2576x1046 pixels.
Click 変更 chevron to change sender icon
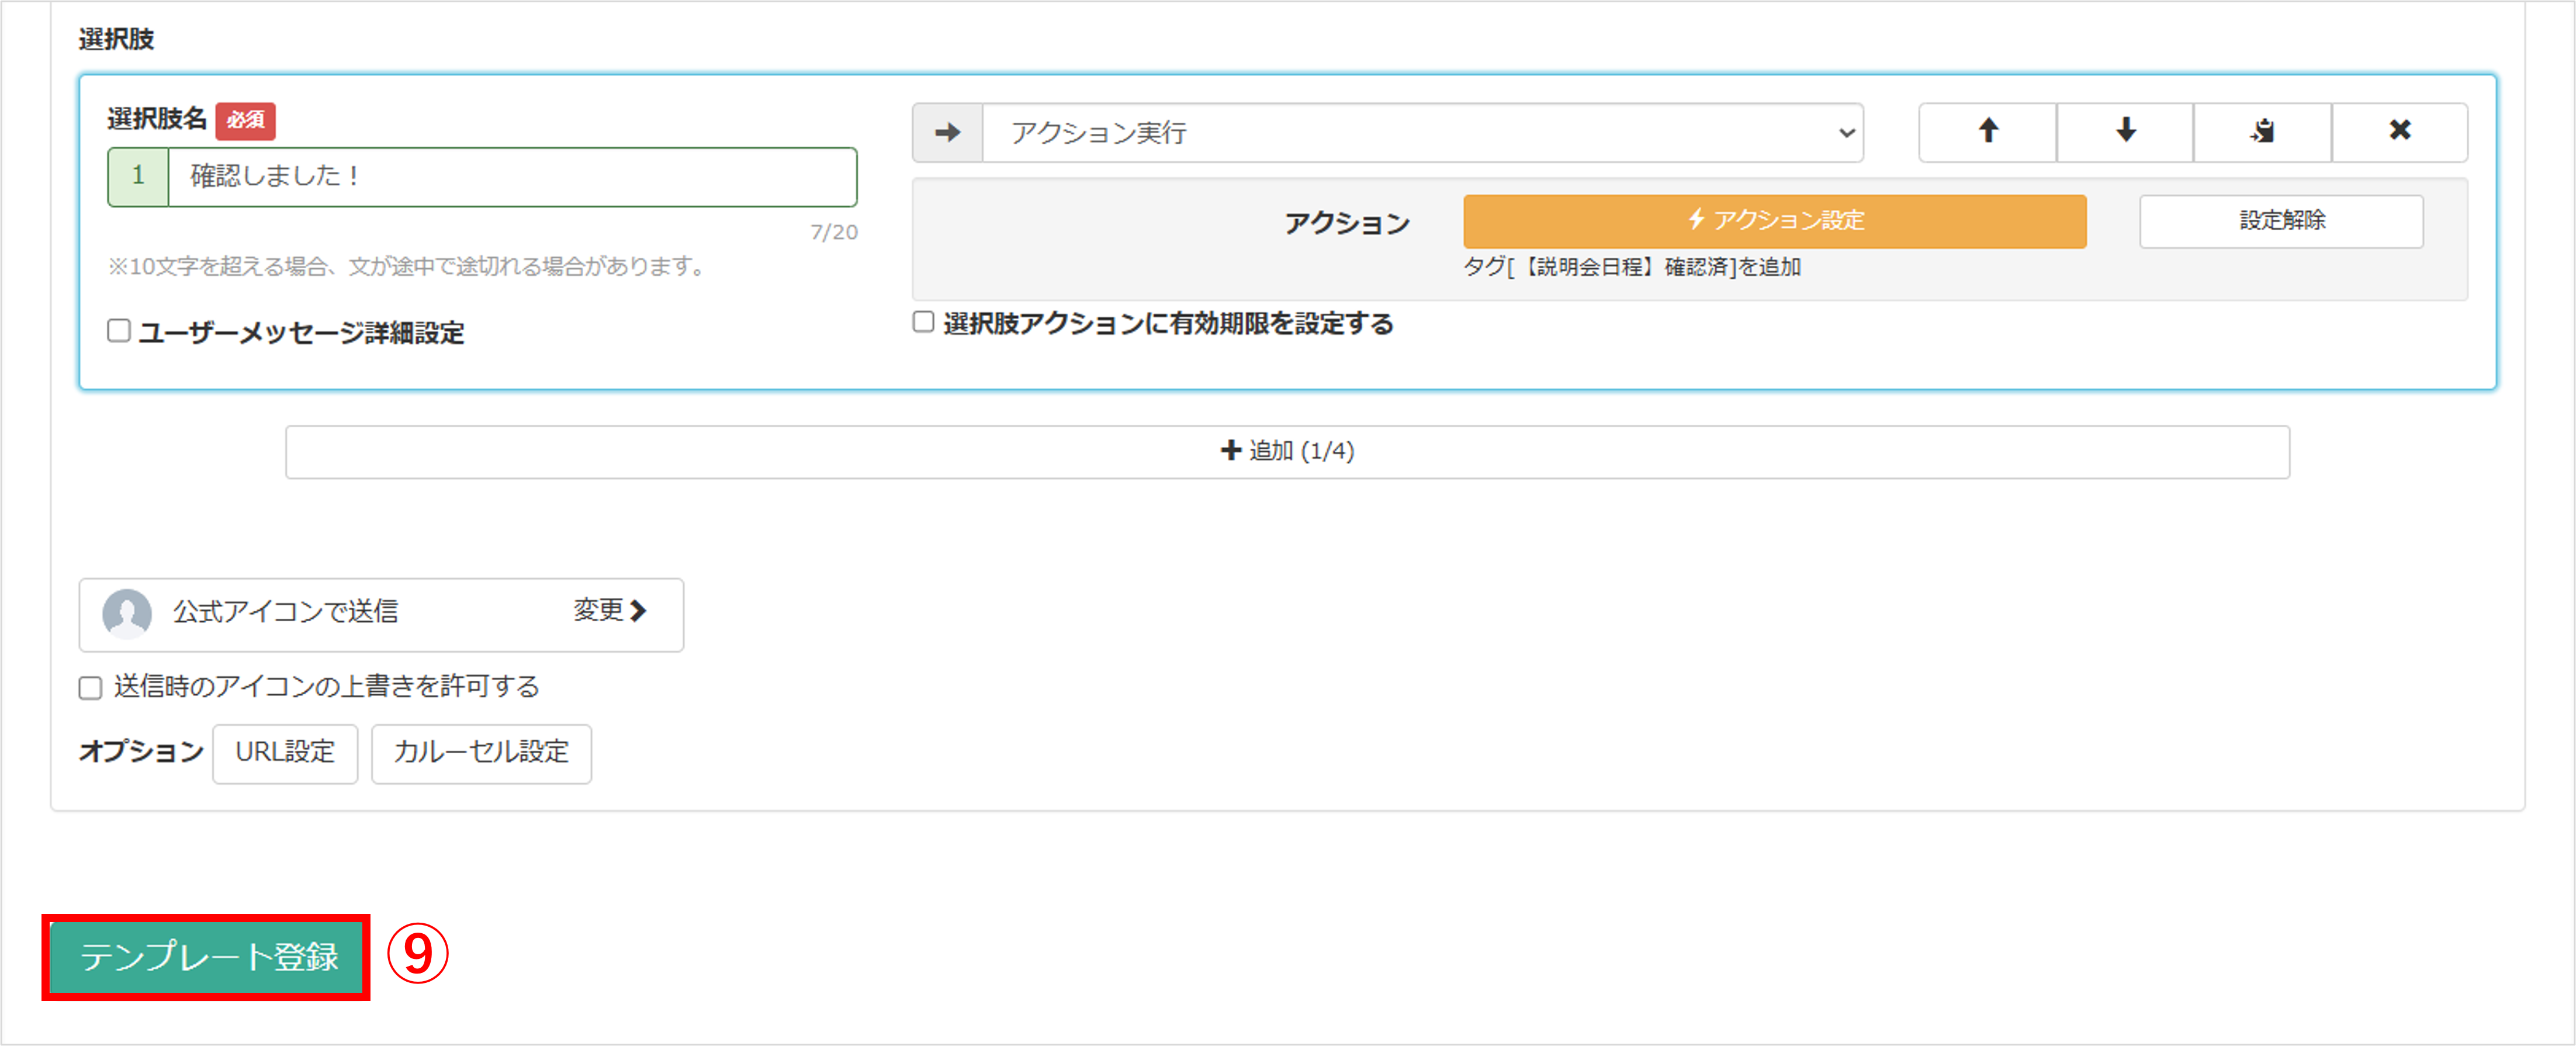pos(610,611)
